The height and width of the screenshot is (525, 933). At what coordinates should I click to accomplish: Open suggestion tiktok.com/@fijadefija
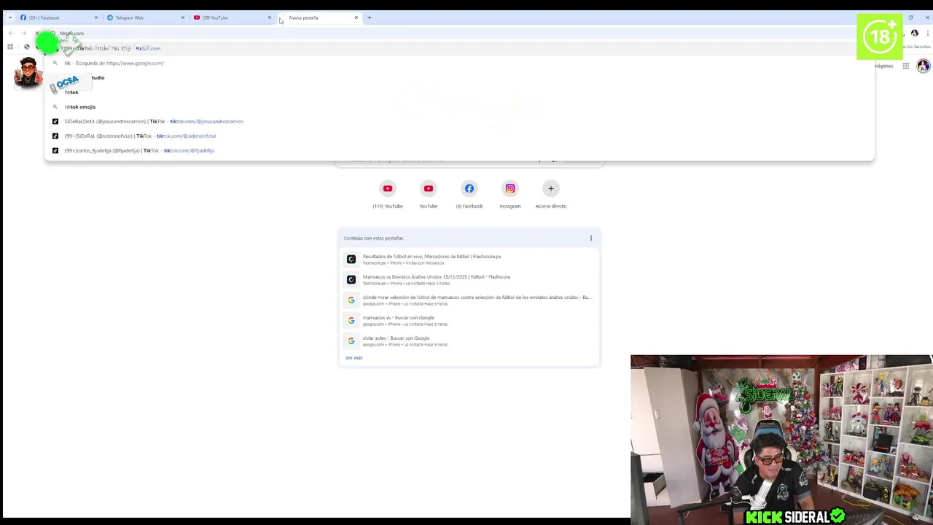pos(459,150)
